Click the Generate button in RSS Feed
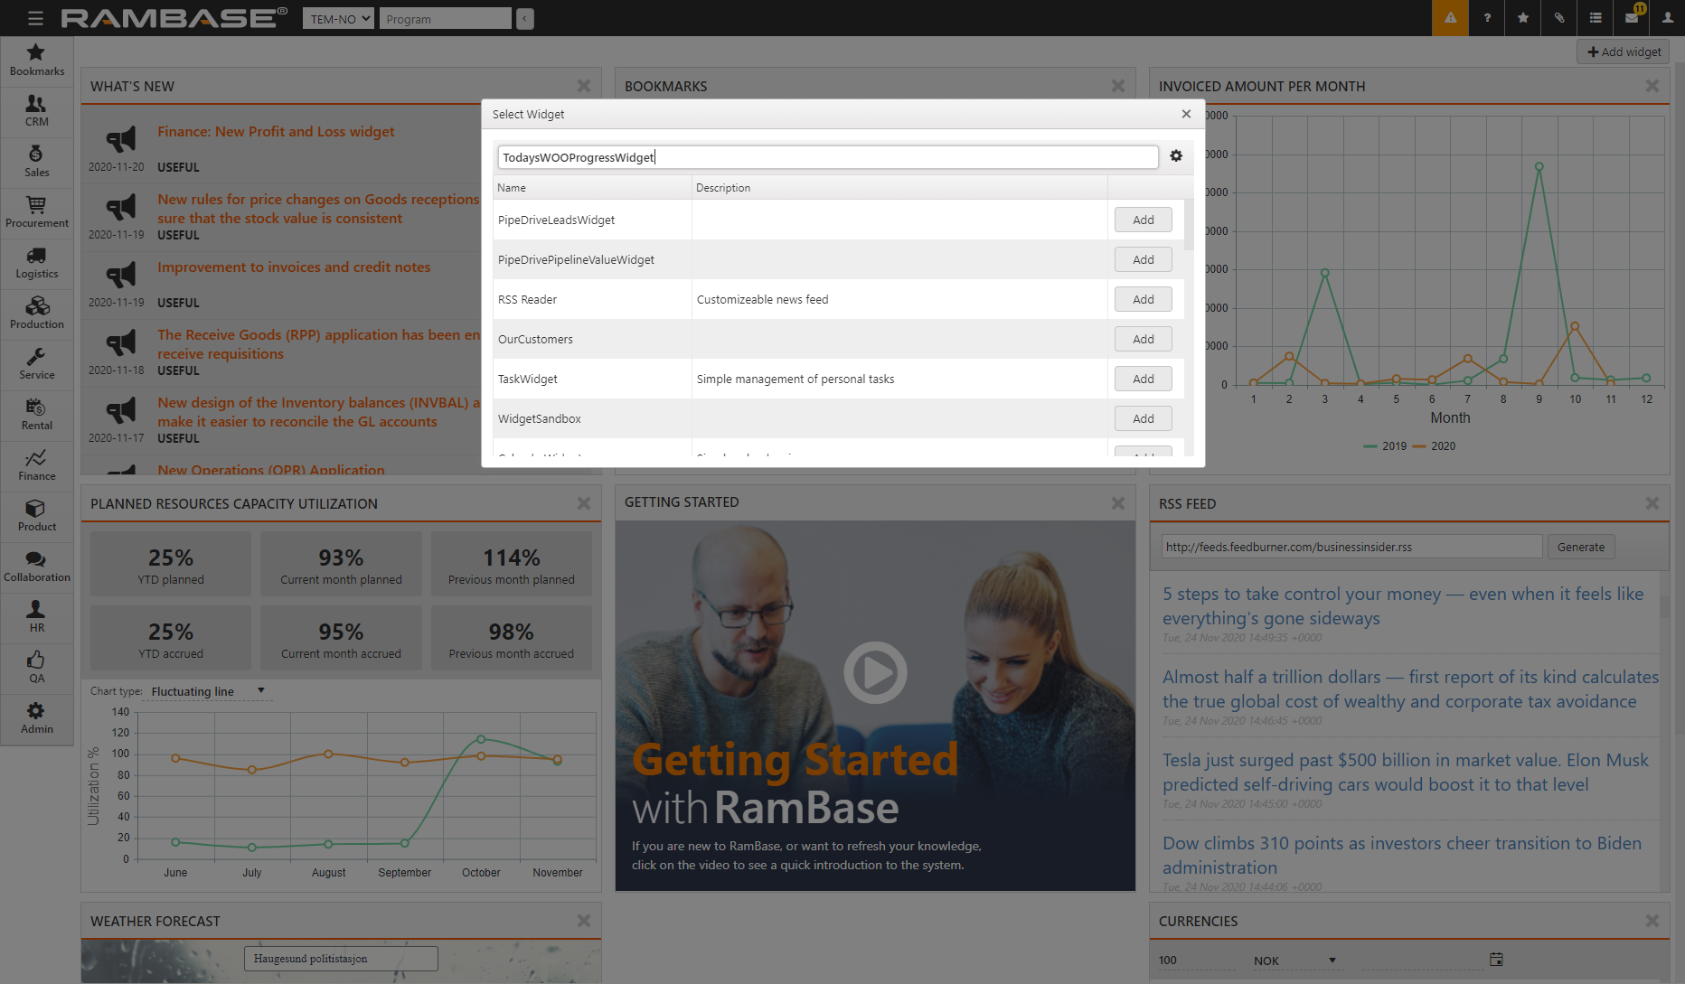Viewport: 1685px width, 984px height. tap(1580, 548)
